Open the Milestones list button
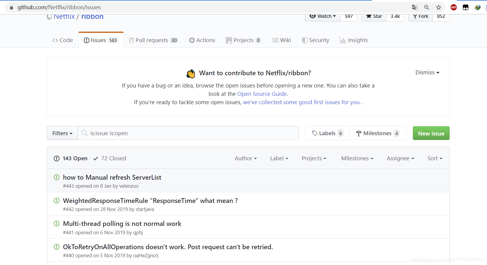The height and width of the screenshot is (265, 487). (x=378, y=133)
